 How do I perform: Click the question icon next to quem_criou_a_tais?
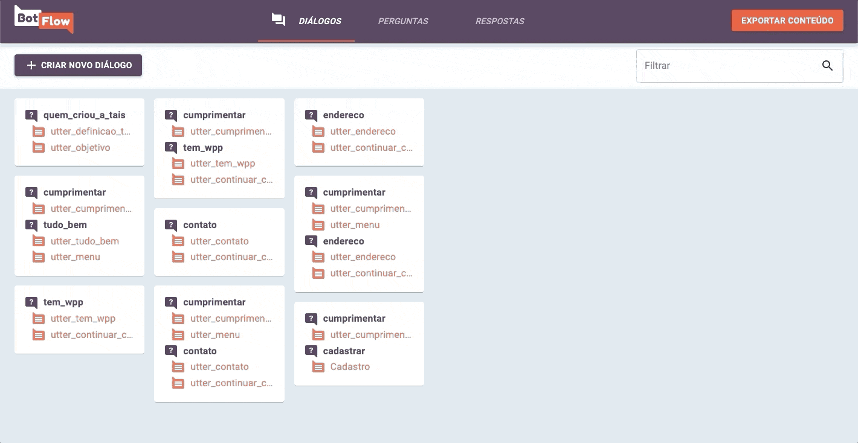pos(31,115)
